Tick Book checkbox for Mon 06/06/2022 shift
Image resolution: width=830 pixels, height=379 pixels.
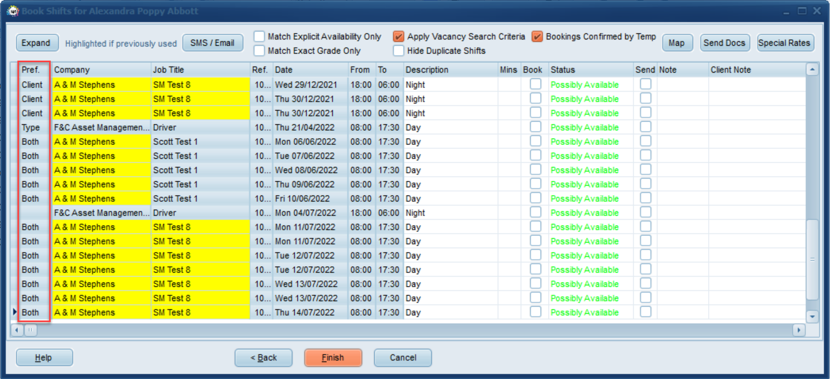tap(535, 141)
